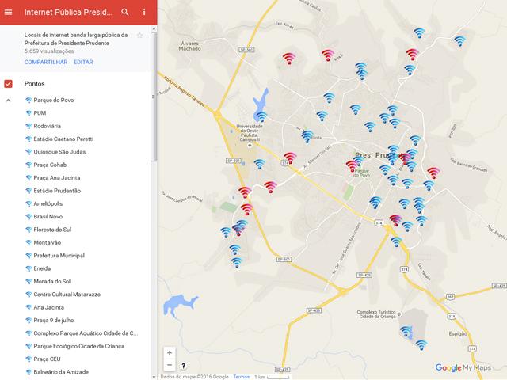Zoom in with the plus button
507x380 pixels.
[x=170, y=353]
